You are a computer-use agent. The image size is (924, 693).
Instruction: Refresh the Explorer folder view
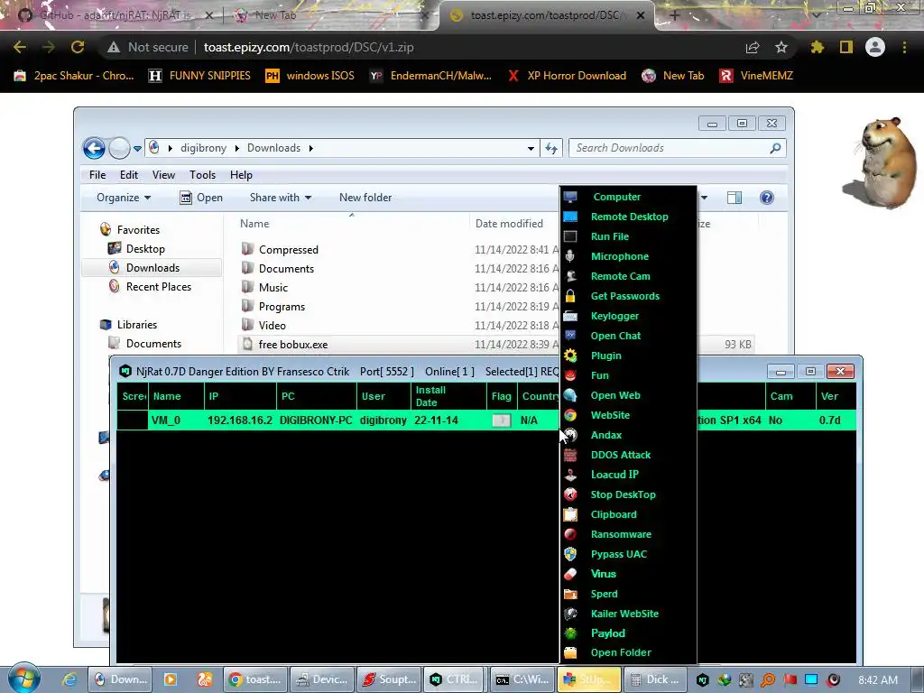(x=551, y=149)
